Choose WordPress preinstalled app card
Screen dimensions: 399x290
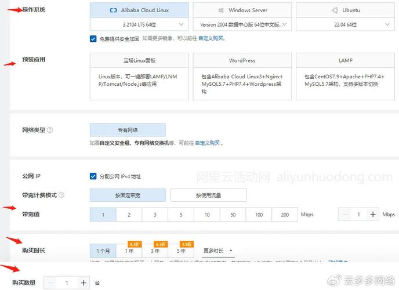coord(242,77)
